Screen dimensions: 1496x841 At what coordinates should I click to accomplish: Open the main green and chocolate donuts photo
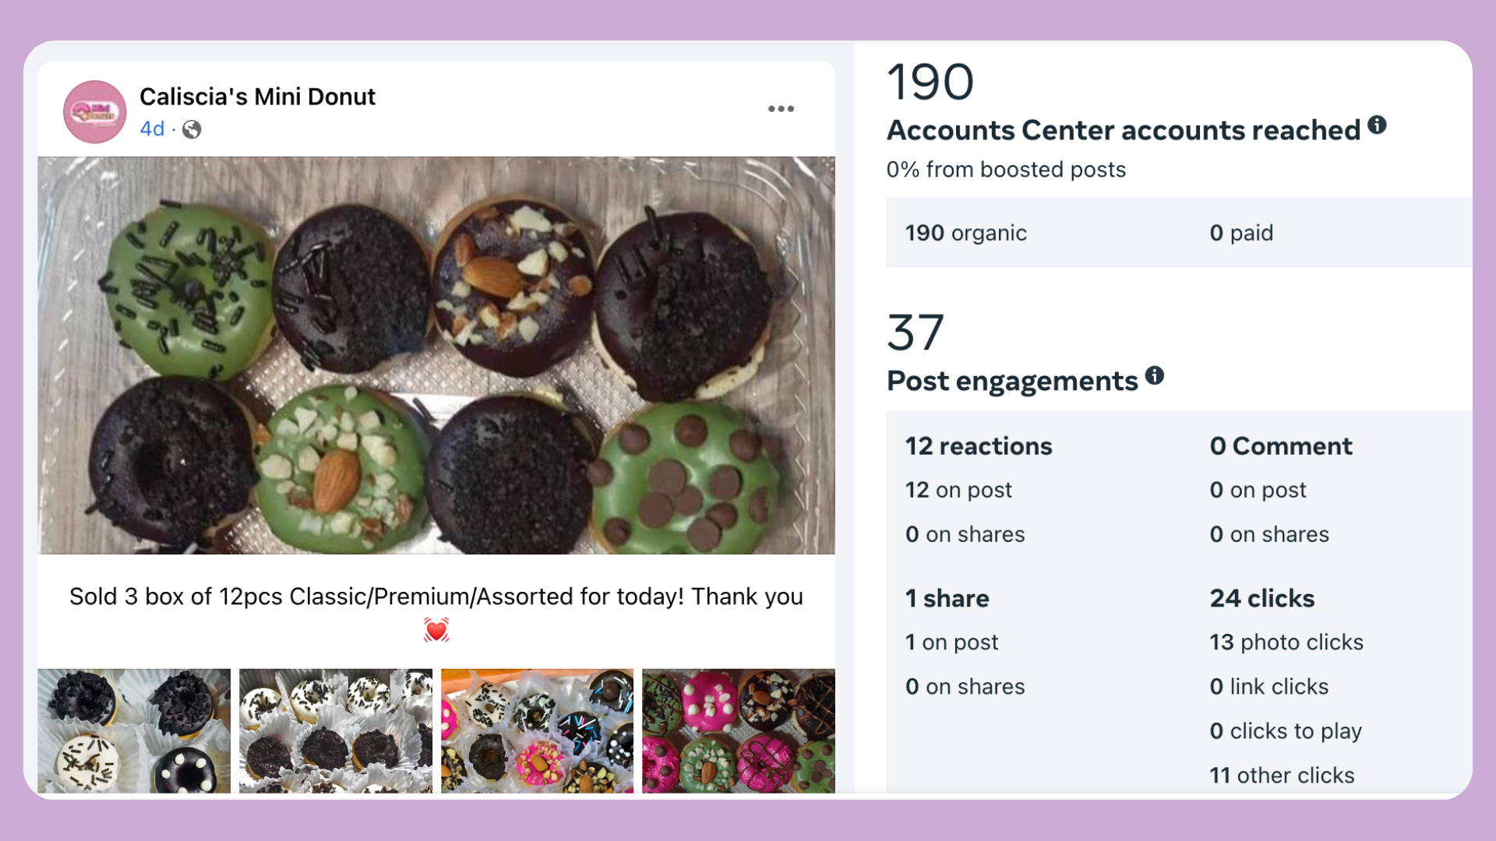436,355
